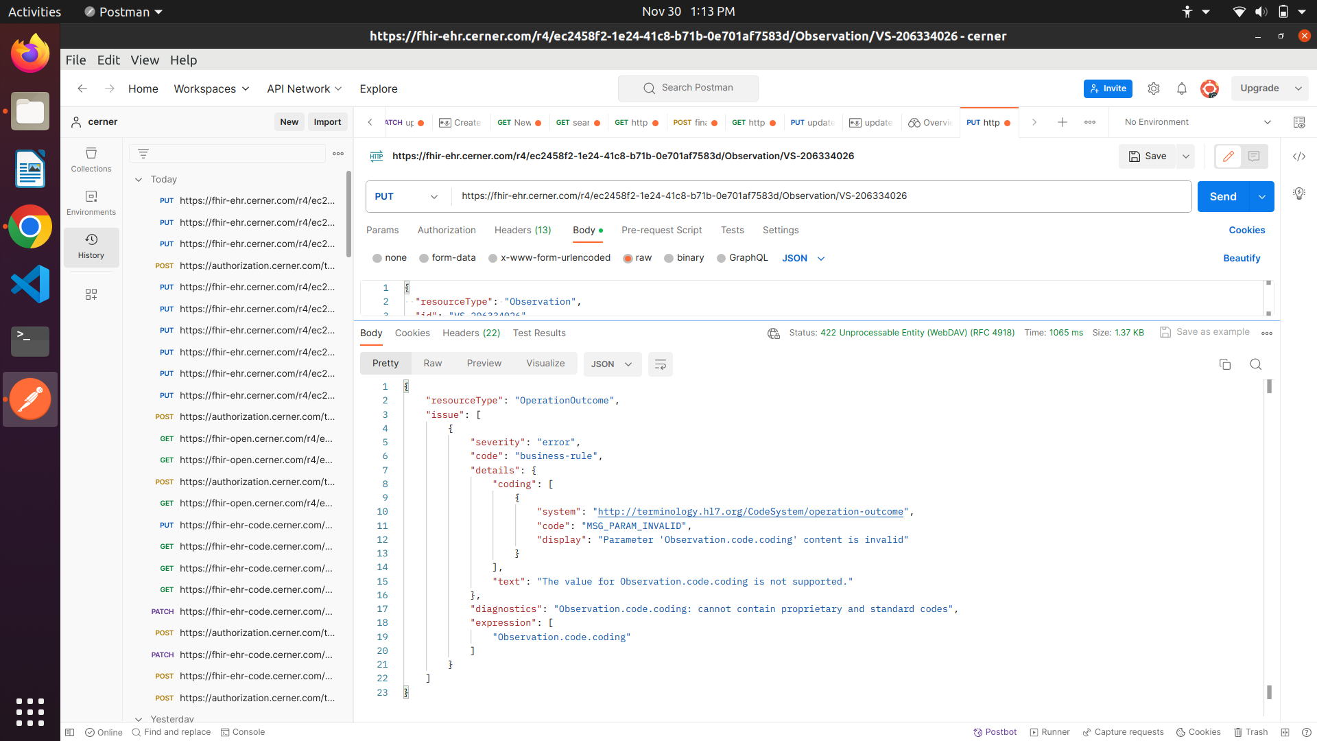Open Postbot AI assistant from the right sidebar
This screenshot has height=741, width=1317.
(1300, 193)
